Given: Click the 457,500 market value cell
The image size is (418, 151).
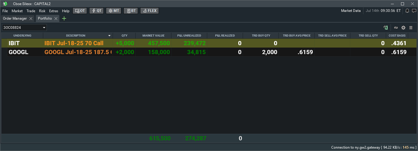Looking at the screenshot, I should click(159, 43).
